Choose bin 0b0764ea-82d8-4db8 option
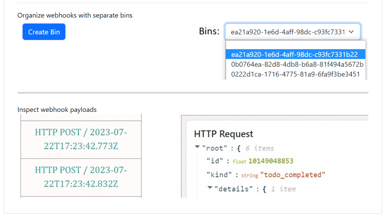The height and width of the screenshot is (217, 384). (295, 65)
